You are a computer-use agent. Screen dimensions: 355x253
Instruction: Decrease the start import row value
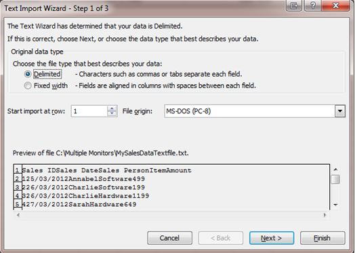pos(112,114)
